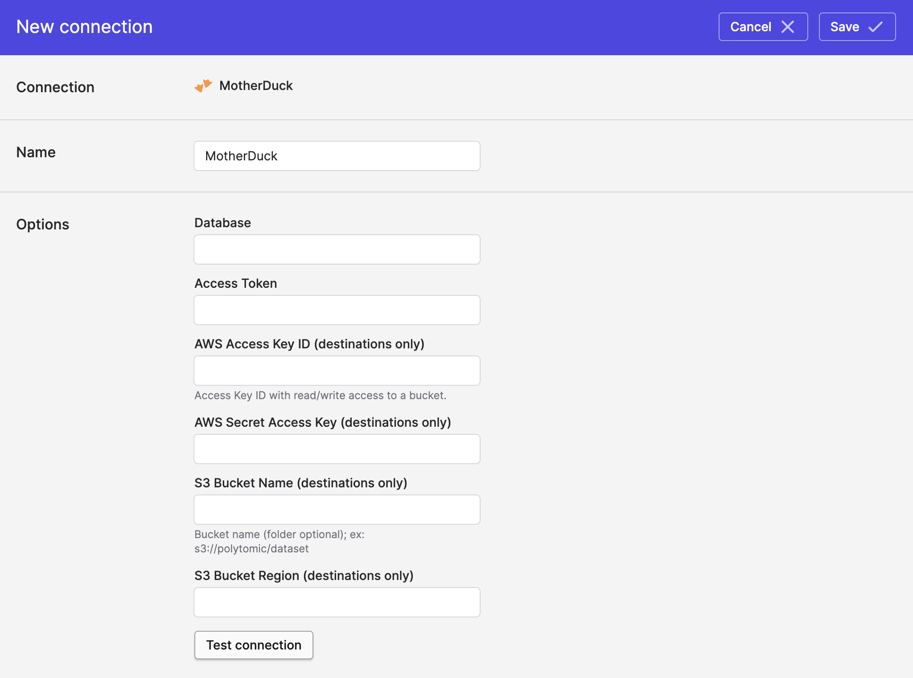Click the checkmark icon in Save button

[875, 27]
